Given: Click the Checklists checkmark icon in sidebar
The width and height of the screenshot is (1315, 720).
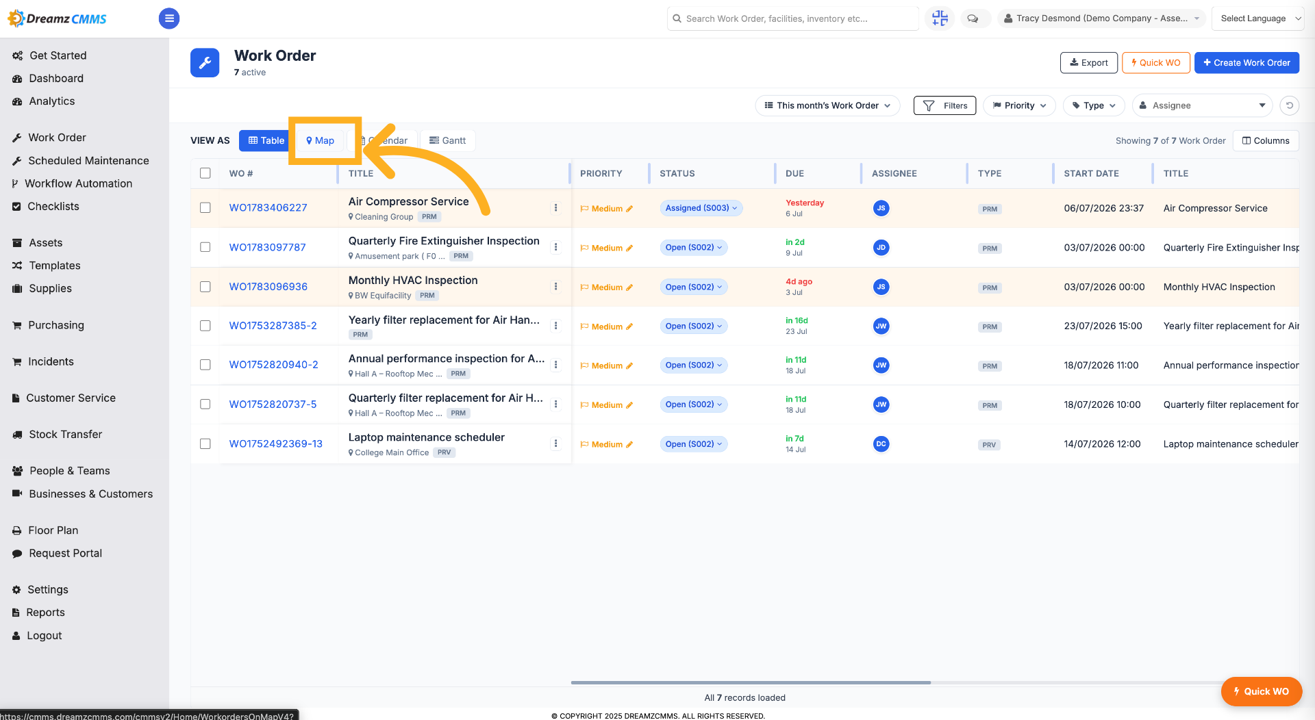Looking at the screenshot, I should tap(16, 206).
